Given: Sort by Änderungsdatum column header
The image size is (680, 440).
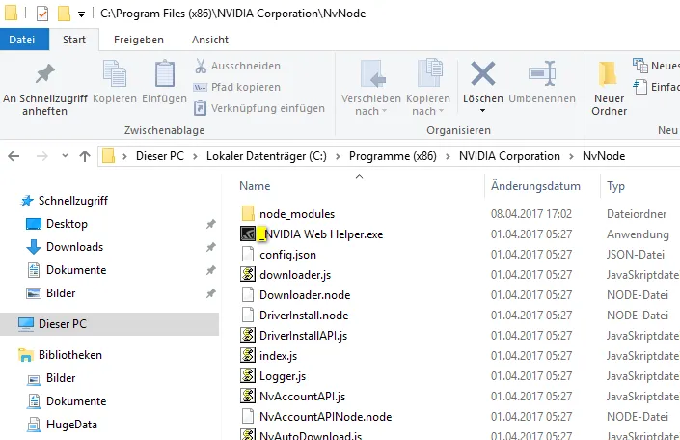Looking at the screenshot, I should pos(535,186).
